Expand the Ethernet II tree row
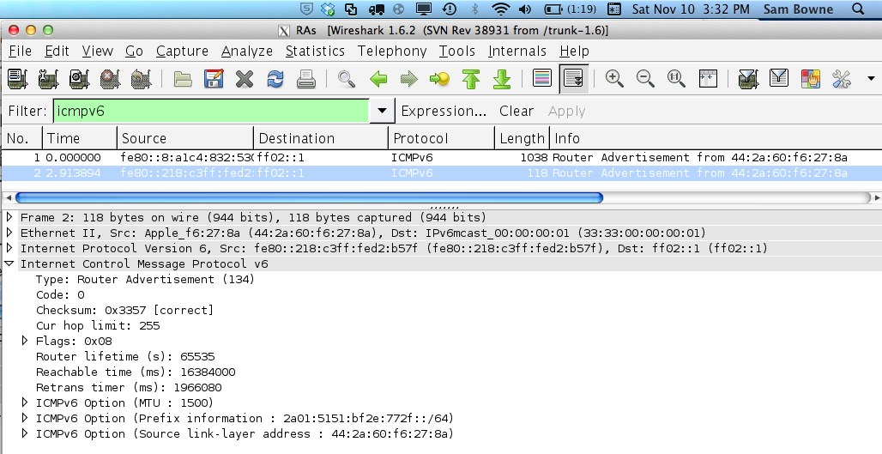This screenshot has width=882, height=454. coord(9,233)
